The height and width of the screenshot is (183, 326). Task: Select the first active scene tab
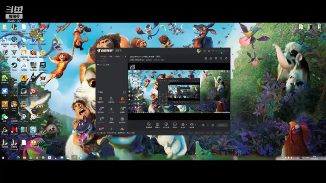[x=104, y=57]
